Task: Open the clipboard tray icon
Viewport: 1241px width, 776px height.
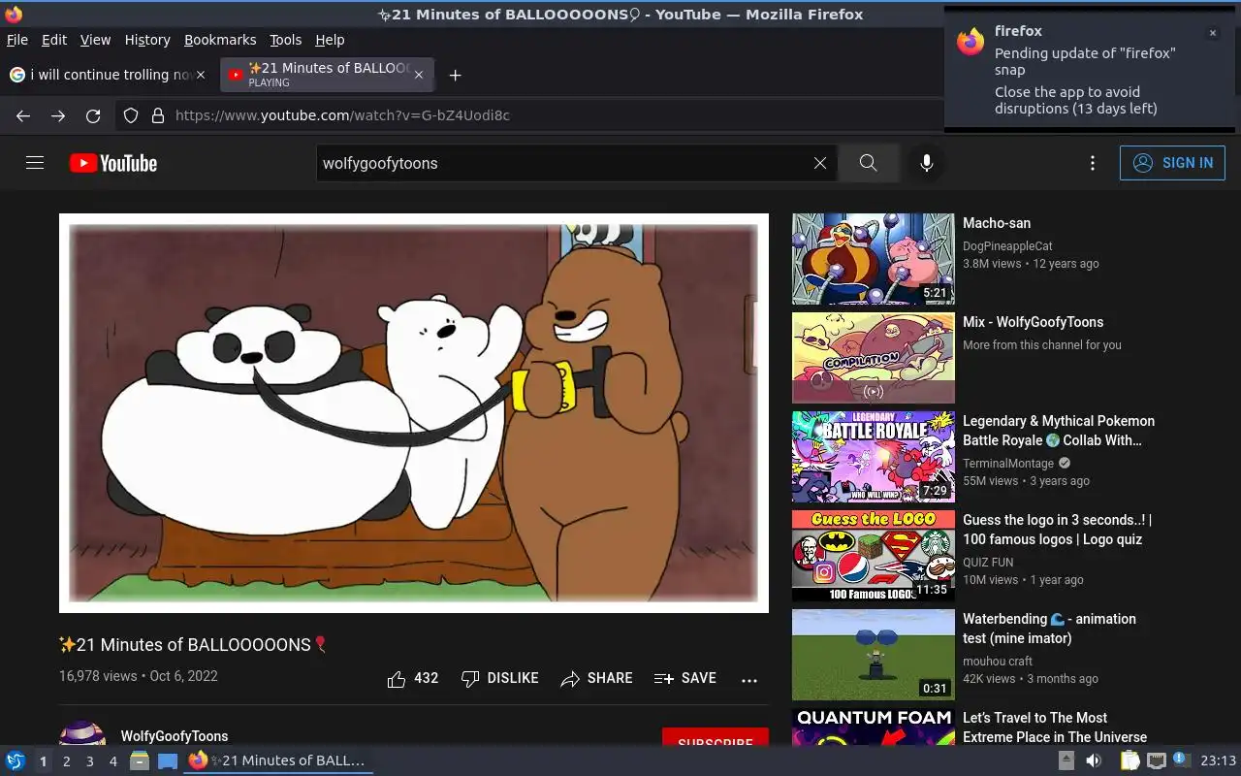Action: (1130, 760)
